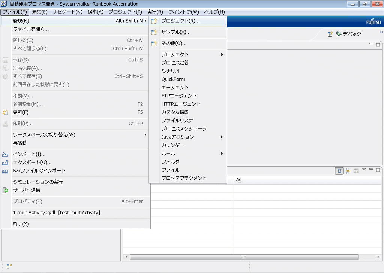Select プロセススケジューラ in the new submenu
Image resolution: width=384 pixels, height=273 pixels.
pyautogui.click(x=188, y=129)
